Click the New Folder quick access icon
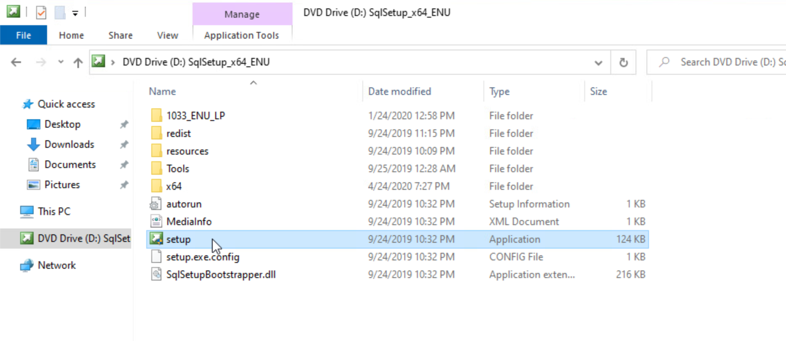The width and height of the screenshot is (786, 341). tap(60, 13)
